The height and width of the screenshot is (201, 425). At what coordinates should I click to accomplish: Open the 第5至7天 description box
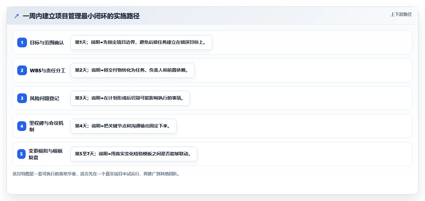click(x=134, y=154)
